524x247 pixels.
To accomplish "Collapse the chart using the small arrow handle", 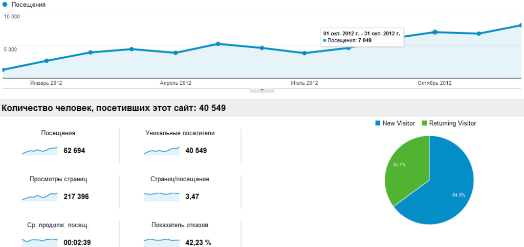I will click(x=261, y=90).
